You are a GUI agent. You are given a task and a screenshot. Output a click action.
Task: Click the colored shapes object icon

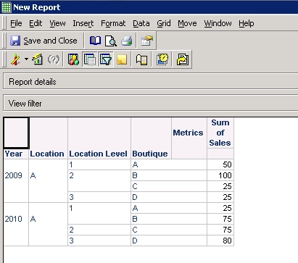73,59
